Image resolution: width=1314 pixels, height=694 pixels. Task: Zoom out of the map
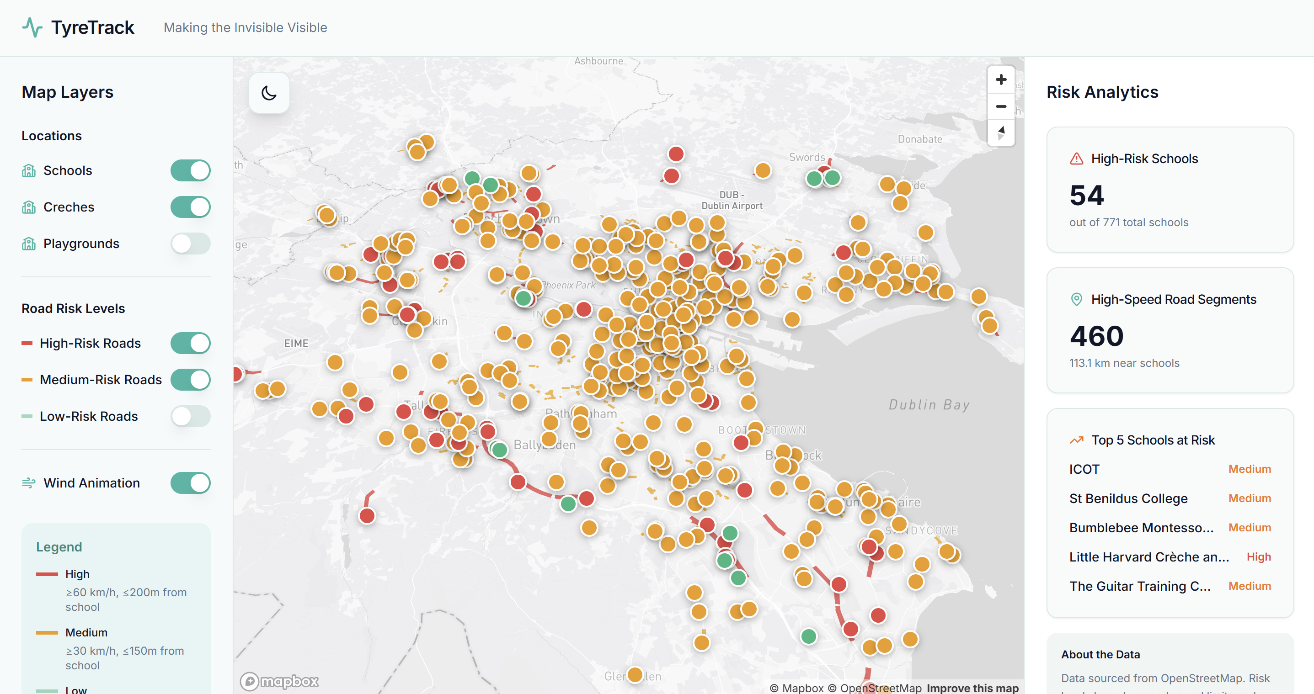(x=1001, y=106)
